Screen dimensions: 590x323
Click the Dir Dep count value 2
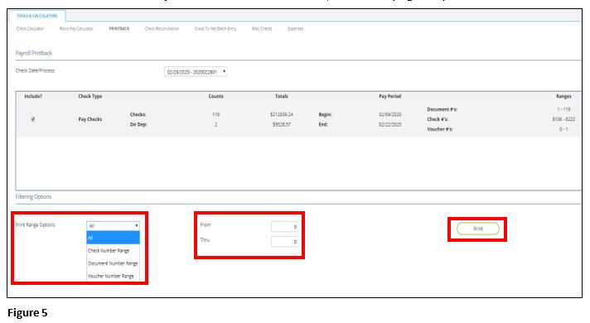[x=216, y=124]
